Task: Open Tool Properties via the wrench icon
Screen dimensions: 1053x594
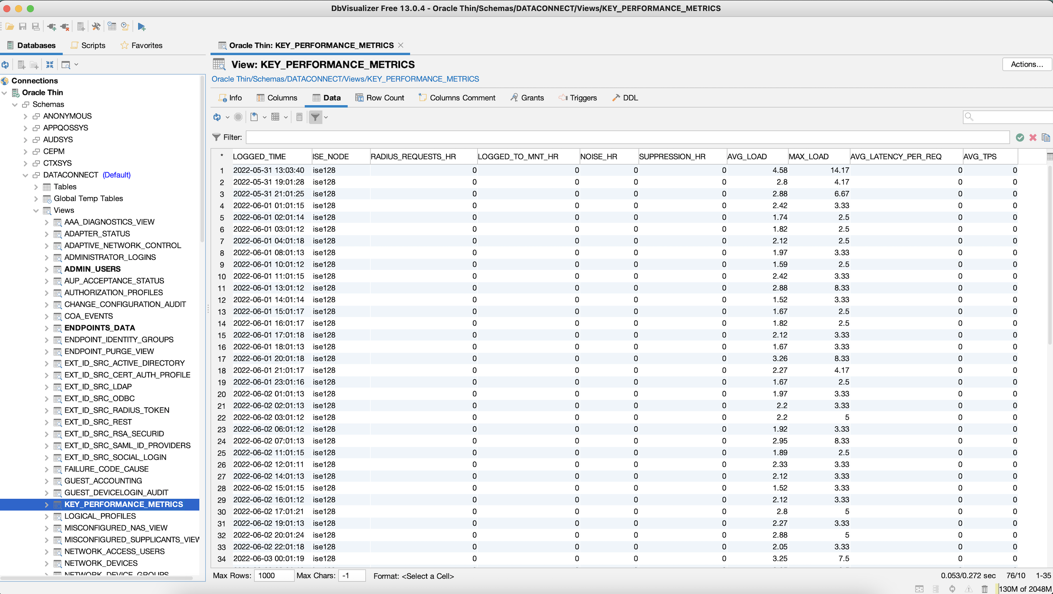Action: (96, 26)
